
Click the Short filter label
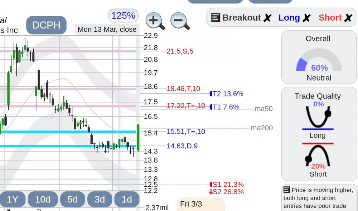coord(330,17)
